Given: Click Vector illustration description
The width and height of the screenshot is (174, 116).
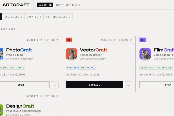Looking at the screenshot, I should point(91,55).
